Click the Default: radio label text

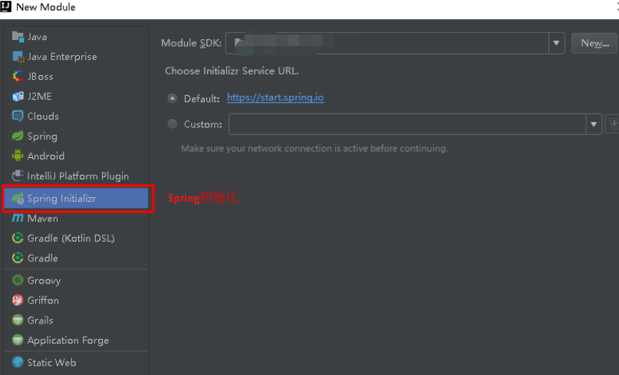tap(202, 98)
